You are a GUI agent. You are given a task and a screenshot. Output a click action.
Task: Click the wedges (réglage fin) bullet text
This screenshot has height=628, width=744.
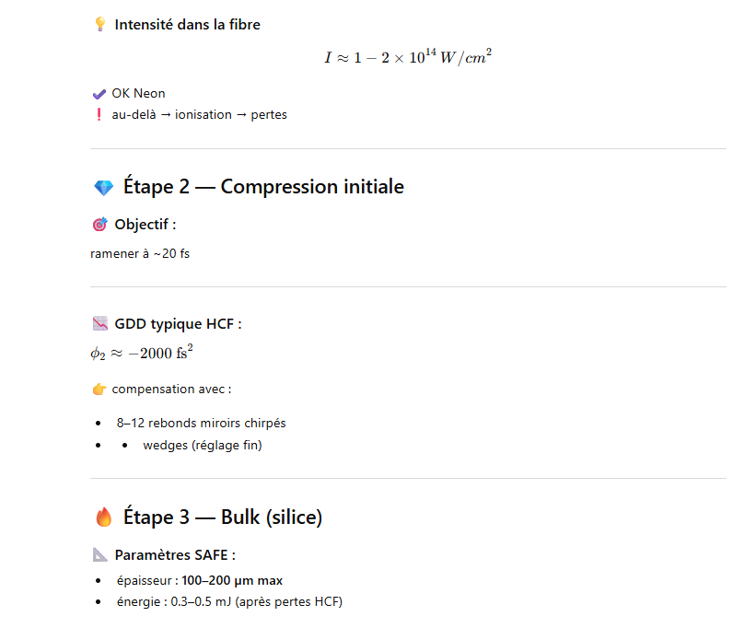pos(203,446)
